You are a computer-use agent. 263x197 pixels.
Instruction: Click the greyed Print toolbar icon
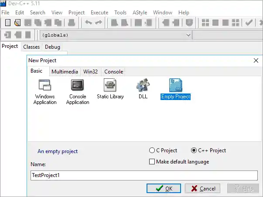(72, 23)
